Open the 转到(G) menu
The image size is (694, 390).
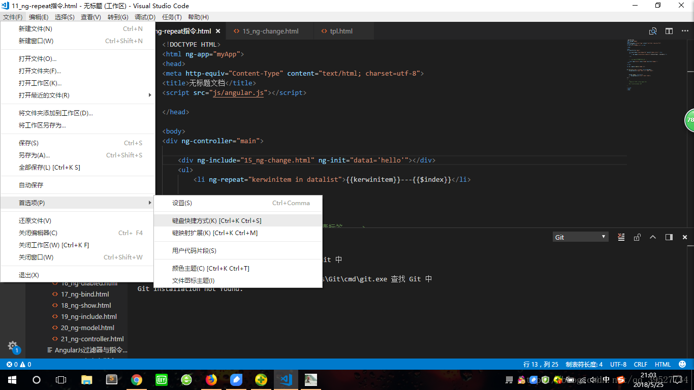coord(118,17)
